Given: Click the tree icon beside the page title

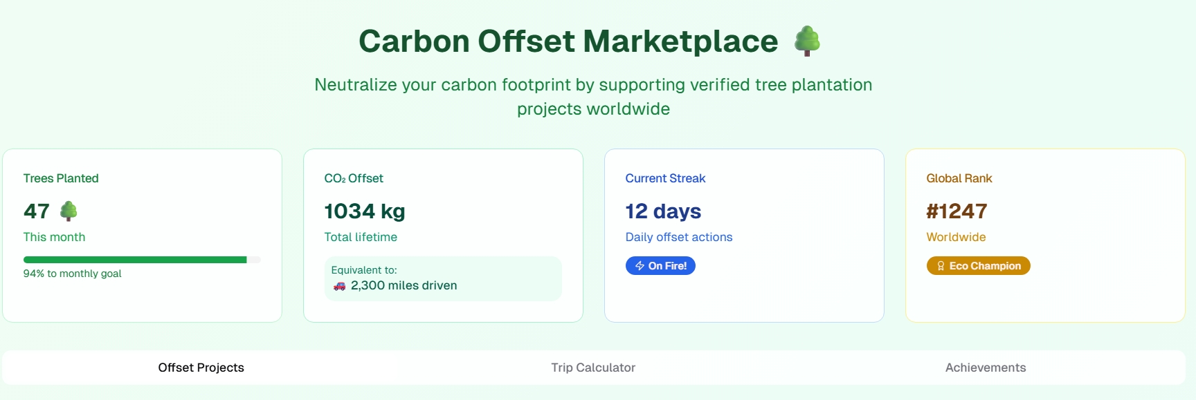Looking at the screenshot, I should point(807,41).
